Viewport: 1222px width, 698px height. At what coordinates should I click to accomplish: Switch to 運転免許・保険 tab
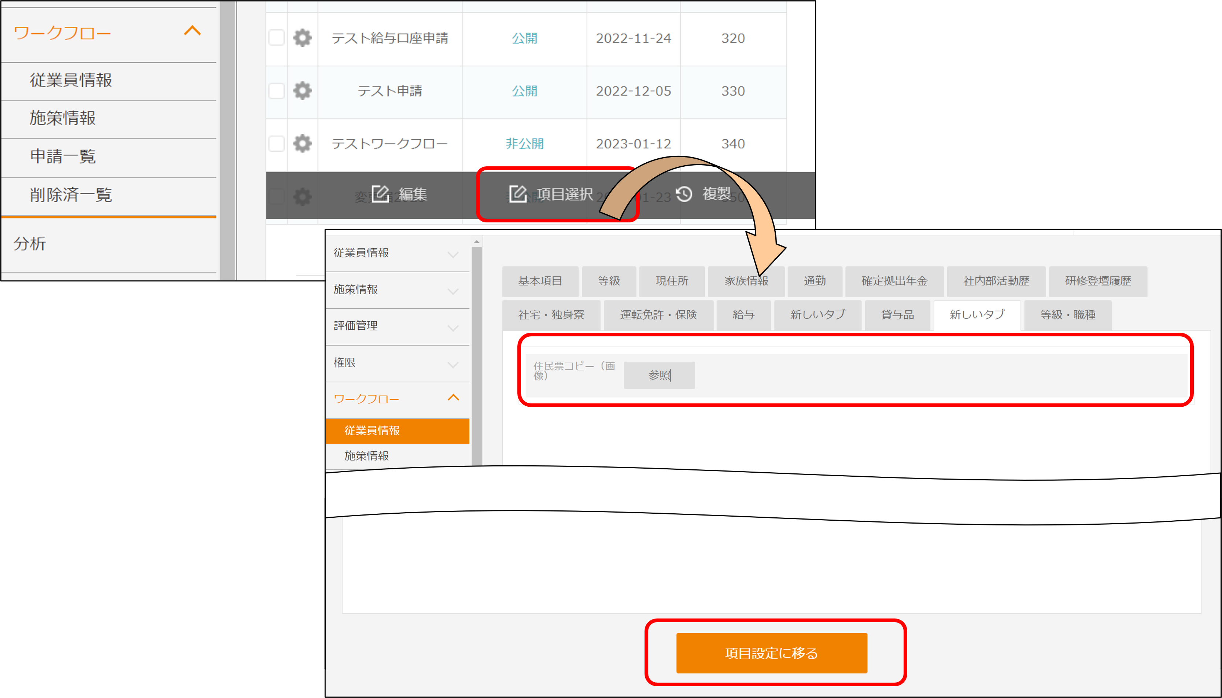tap(658, 315)
